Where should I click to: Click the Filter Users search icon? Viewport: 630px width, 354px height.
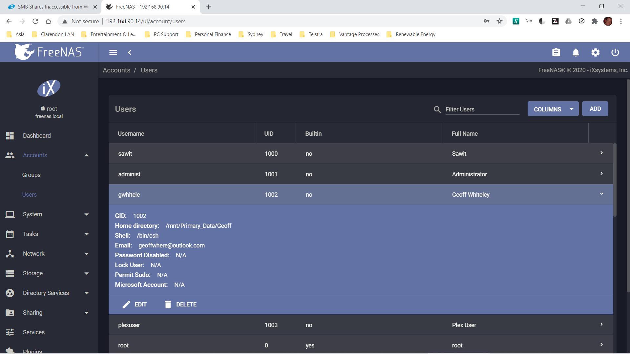437,109
